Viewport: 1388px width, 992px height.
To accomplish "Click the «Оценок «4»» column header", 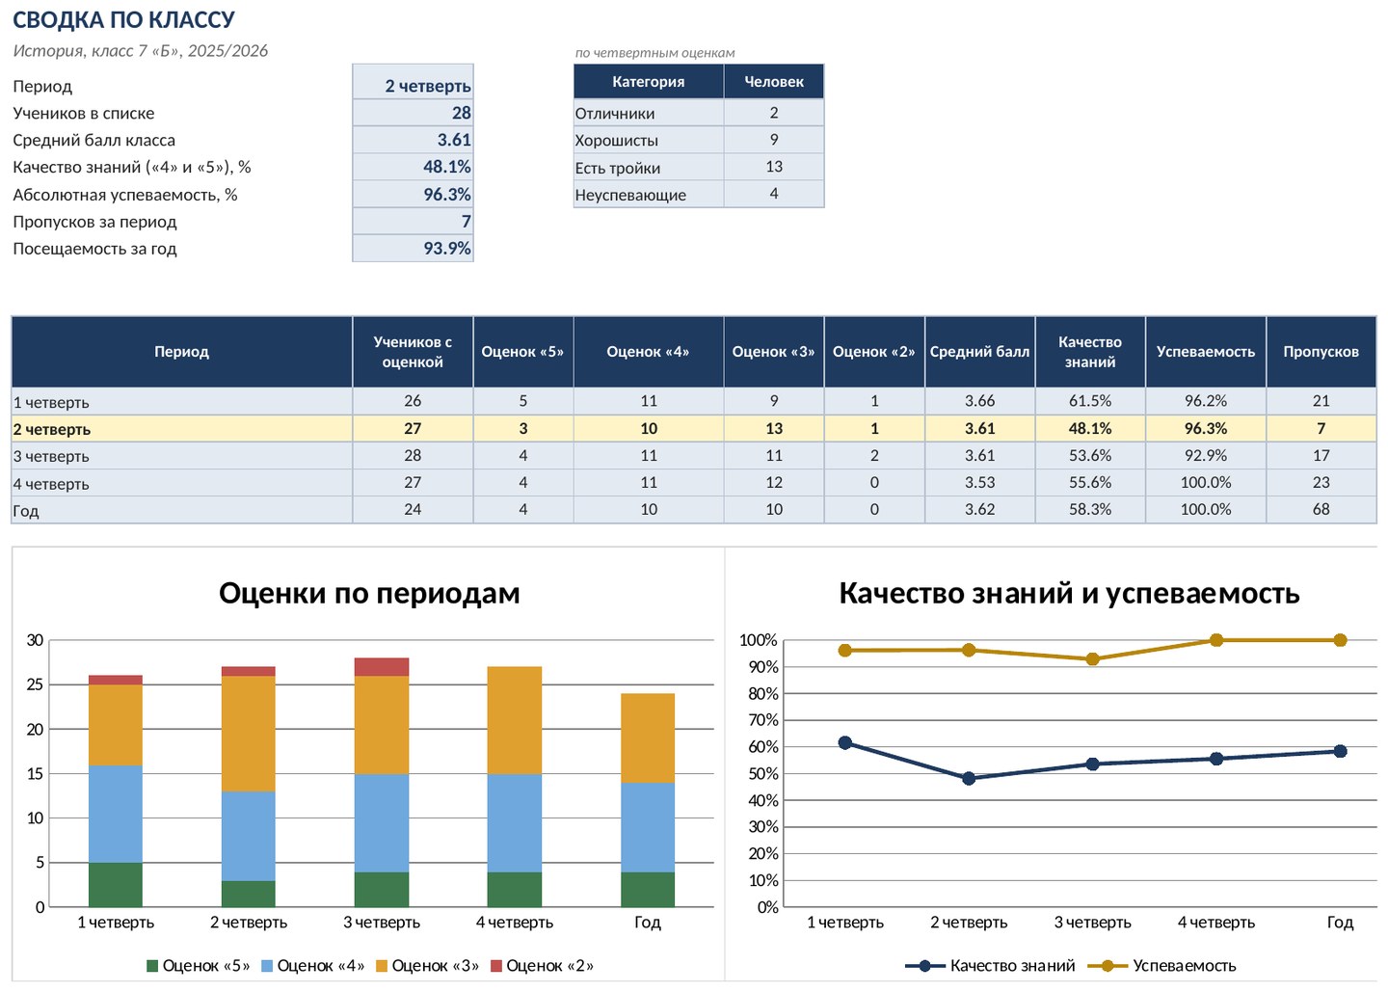I will click(649, 352).
